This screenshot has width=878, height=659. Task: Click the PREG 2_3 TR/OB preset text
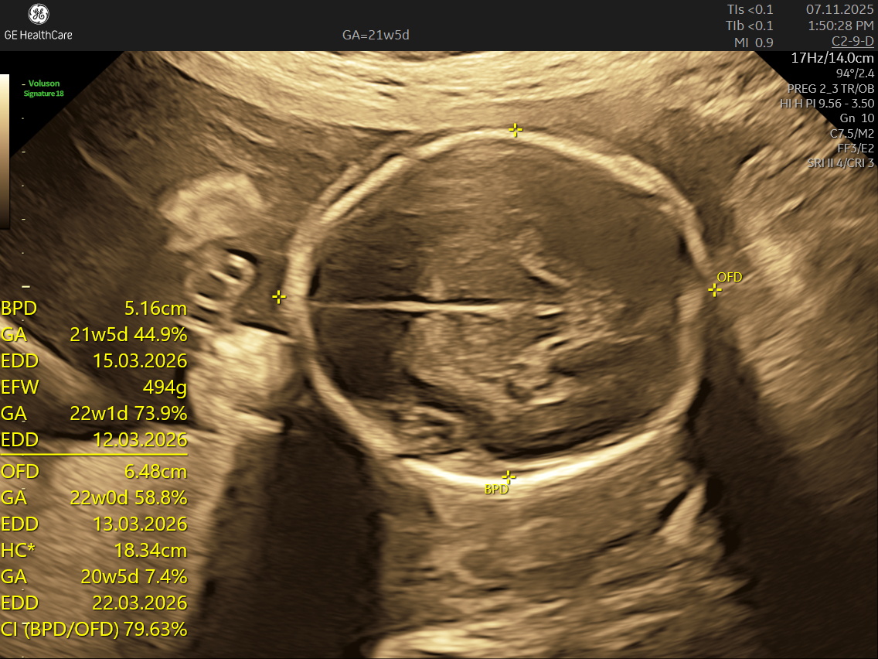[831, 88]
